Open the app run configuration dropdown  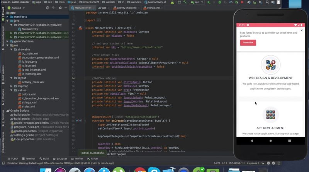[x=197, y=2]
